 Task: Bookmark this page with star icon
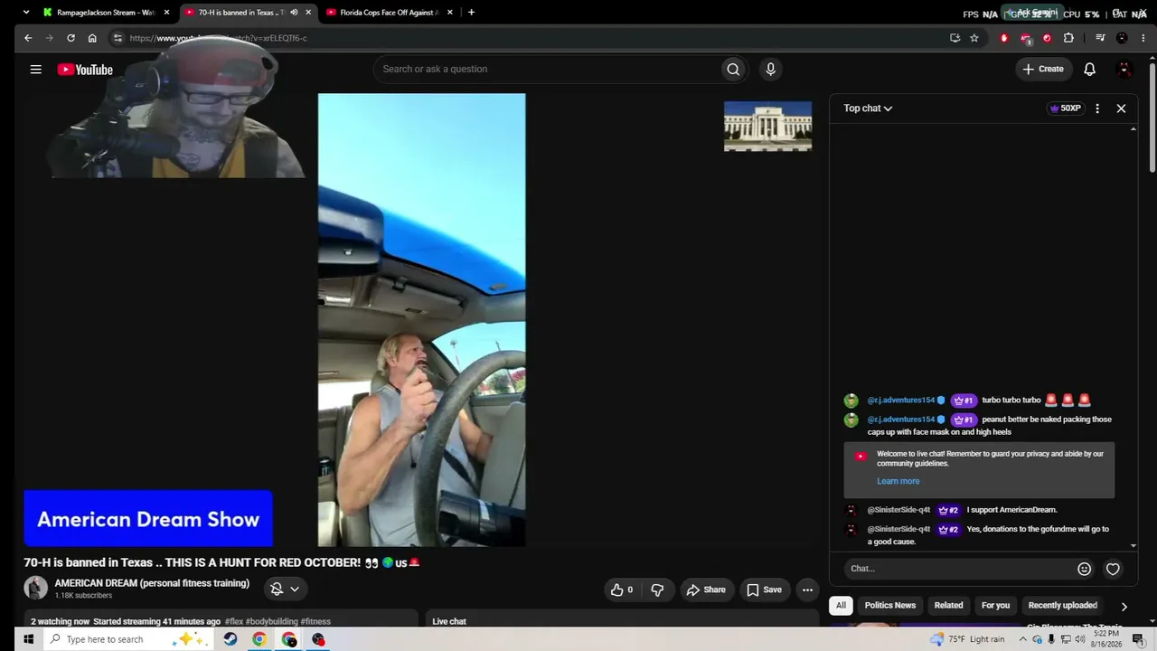point(974,38)
